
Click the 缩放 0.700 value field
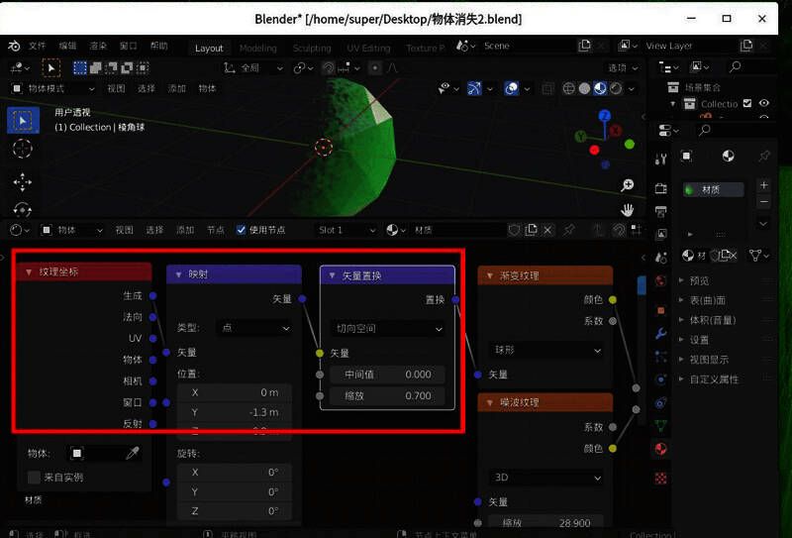coord(387,395)
